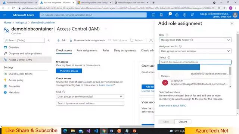Screen dimensions: 239x134
Task: Expand the Find dropdown User, group, or service principal
Action: click(x=90, y=96)
